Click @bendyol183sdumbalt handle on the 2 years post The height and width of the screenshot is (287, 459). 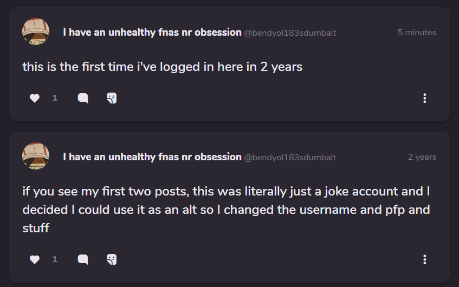(x=290, y=158)
